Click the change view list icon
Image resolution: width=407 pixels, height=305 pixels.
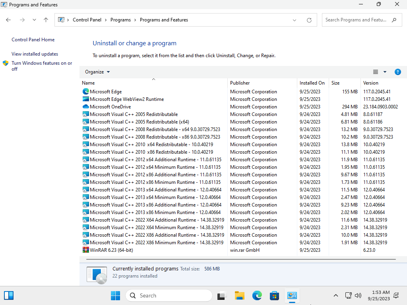click(376, 72)
